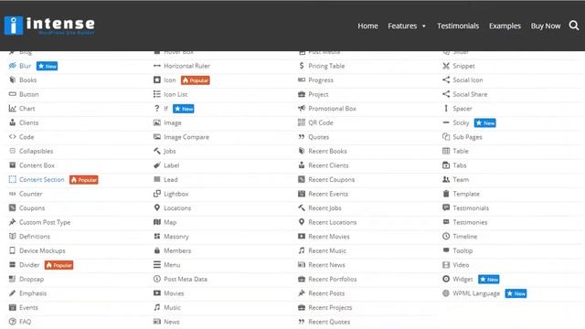Click the Icon List bullet icon
The width and height of the screenshot is (585, 329).
pyautogui.click(x=157, y=94)
